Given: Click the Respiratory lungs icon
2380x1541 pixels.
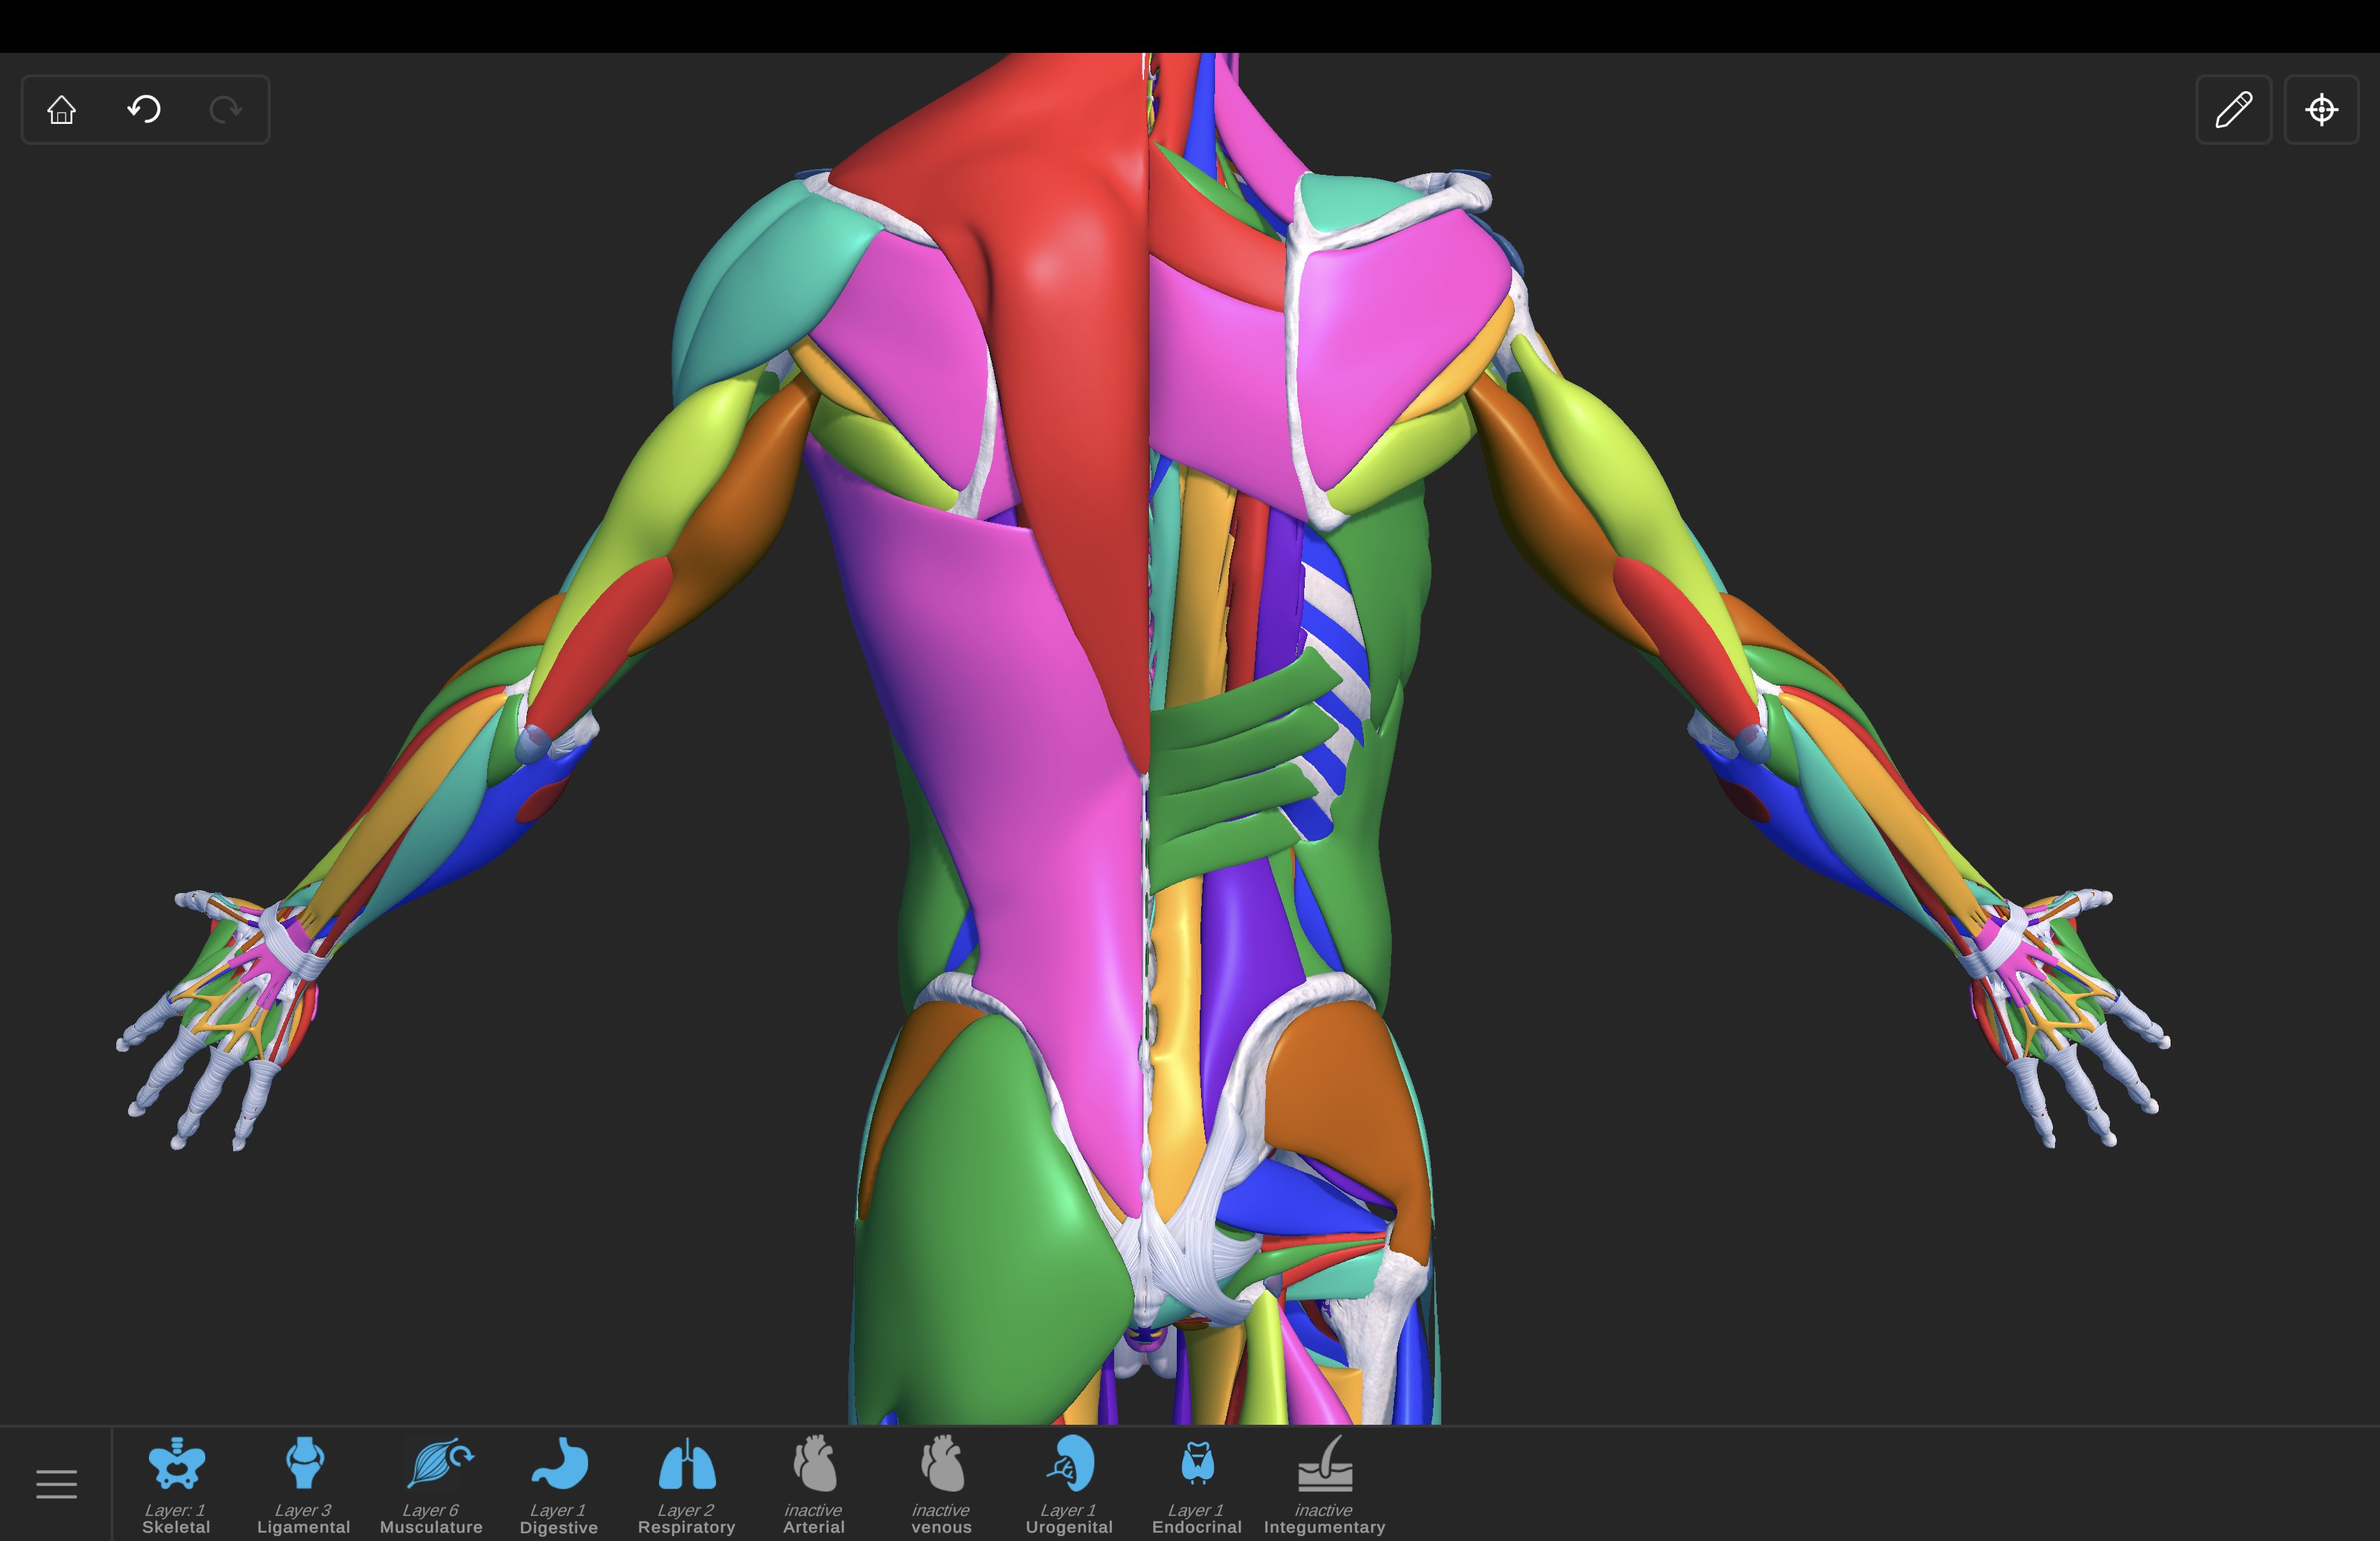Looking at the screenshot, I should coord(687,1465).
